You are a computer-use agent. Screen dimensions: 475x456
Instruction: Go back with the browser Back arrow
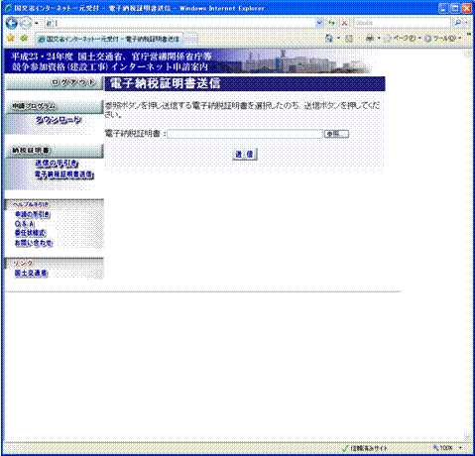12,23
